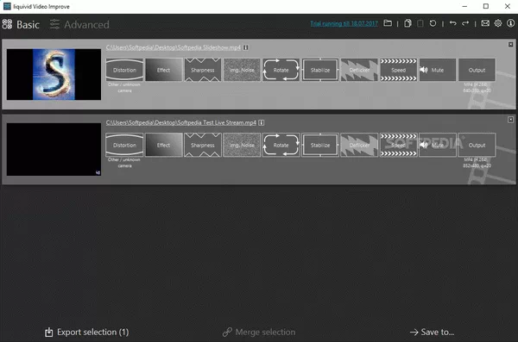The width and height of the screenshot is (518, 342).
Task: Click the info icon in top toolbar
Action: [x=511, y=23]
